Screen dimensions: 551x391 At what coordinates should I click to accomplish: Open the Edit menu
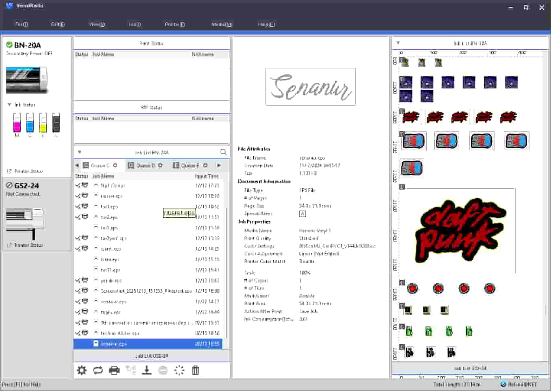58,24
